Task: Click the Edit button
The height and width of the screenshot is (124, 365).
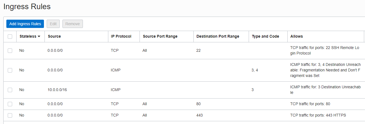Action: (x=53, y=24)
